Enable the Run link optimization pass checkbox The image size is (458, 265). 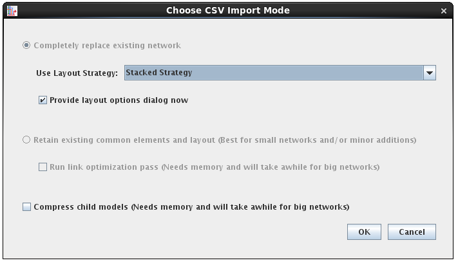(43, 167)
